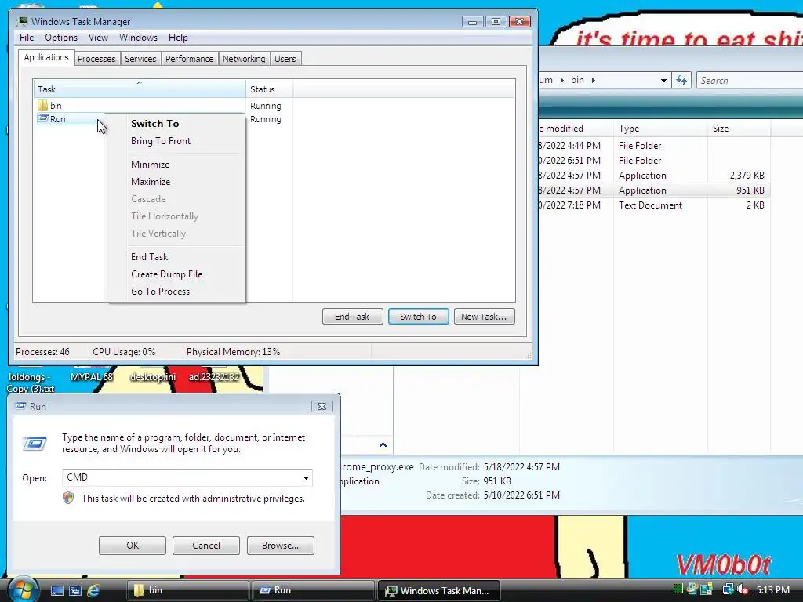Choose Maximize in context menu
Viewport: 803px width, 602px height.
(174, 182)
